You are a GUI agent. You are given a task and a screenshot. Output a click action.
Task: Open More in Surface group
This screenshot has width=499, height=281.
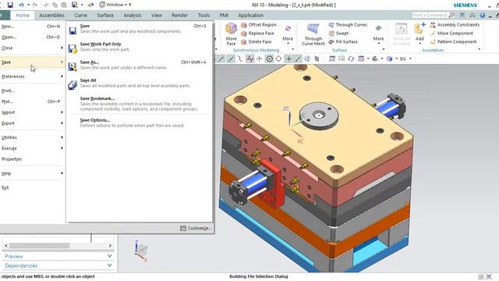pyautogui.click(x=378, y=34)
